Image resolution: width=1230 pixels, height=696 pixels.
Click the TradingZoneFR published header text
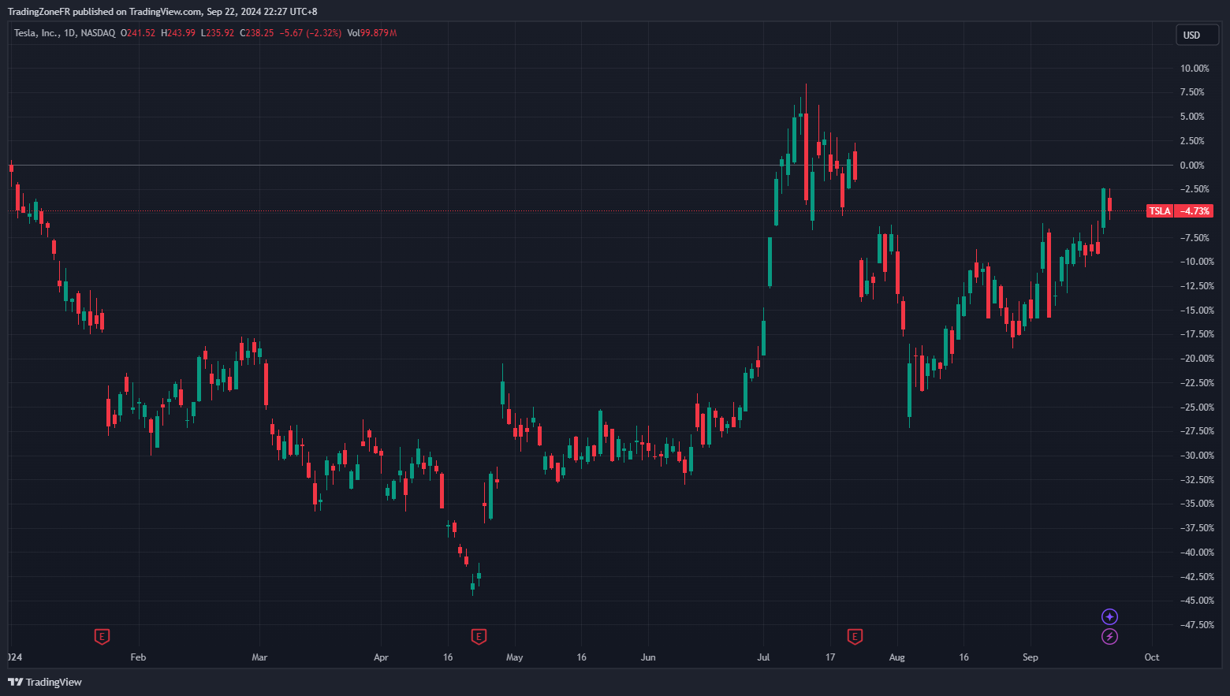pyautogui.click(x=162, y=11)
